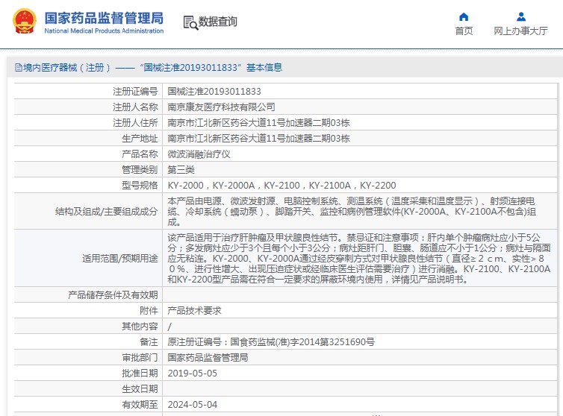
Task: Click the 备注 row label
Action: coord(149,342)
